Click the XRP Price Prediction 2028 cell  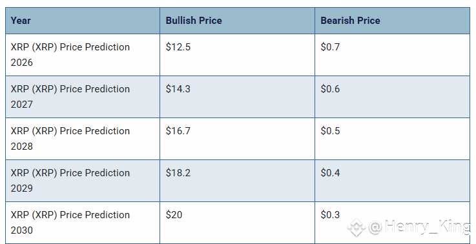(x=83, y=139)
